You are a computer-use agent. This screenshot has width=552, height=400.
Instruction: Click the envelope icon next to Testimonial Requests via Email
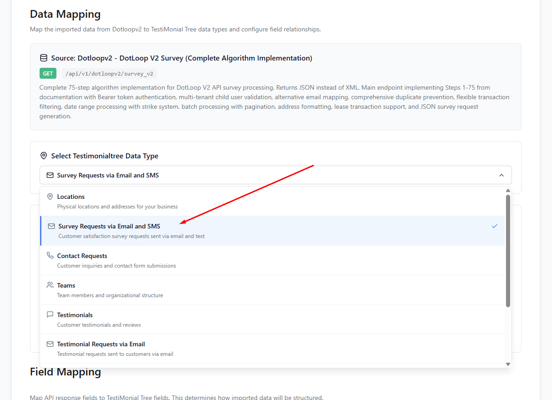(50, 344)
